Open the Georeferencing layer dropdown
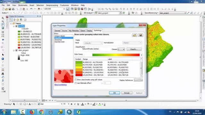 [x=185, y=13]
